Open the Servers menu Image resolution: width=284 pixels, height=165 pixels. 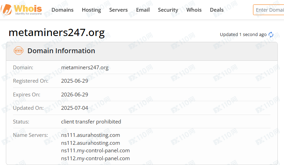(118, 10)
